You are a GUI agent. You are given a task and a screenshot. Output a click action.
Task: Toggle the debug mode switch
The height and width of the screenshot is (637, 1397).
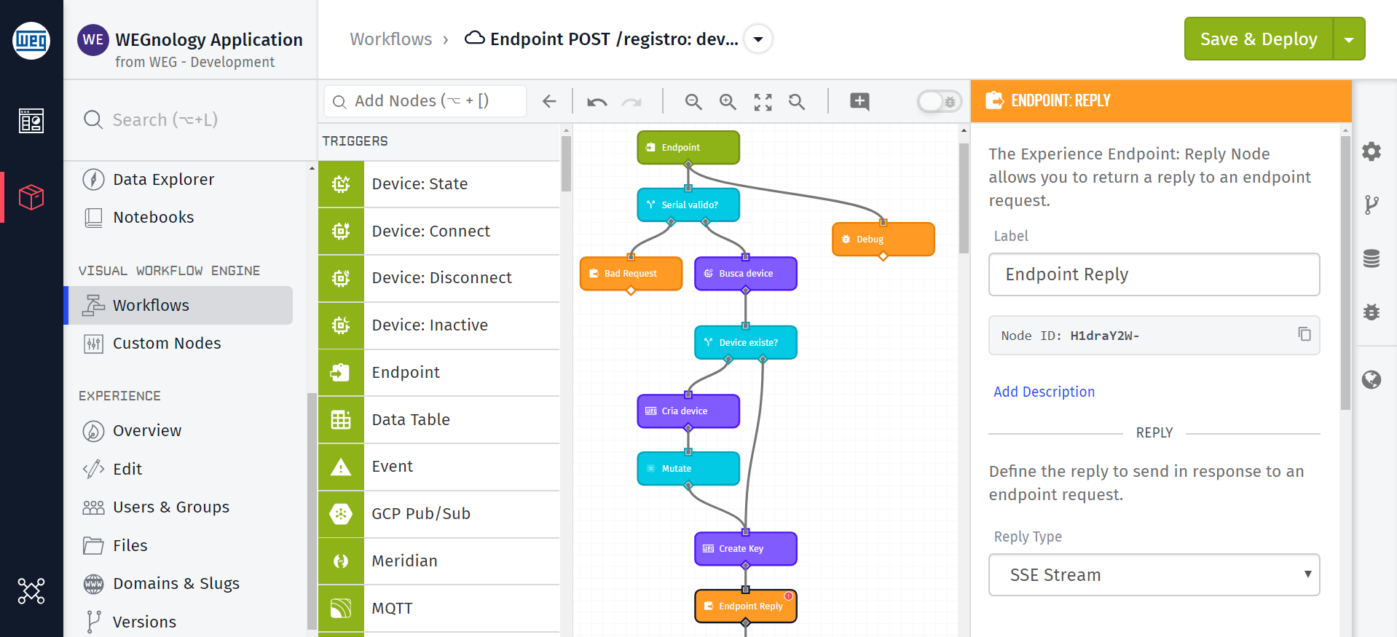(940, 101)
